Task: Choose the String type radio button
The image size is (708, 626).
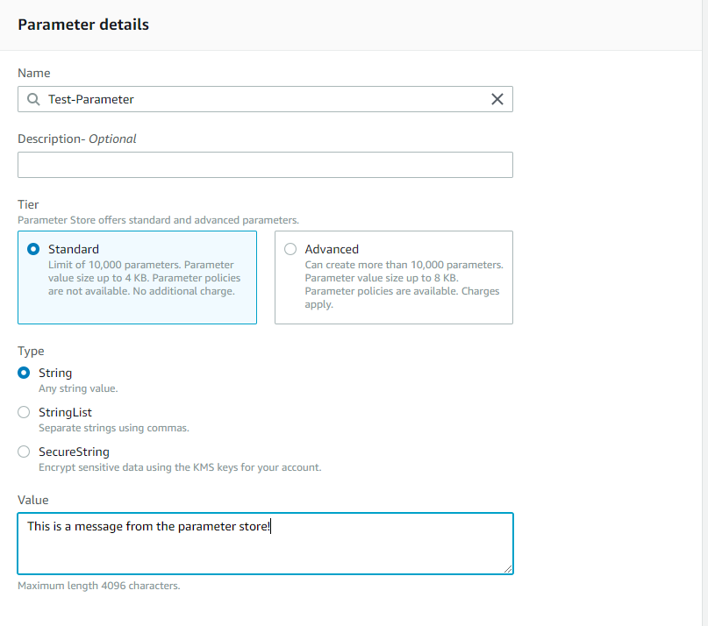Action: click(24, 373)
